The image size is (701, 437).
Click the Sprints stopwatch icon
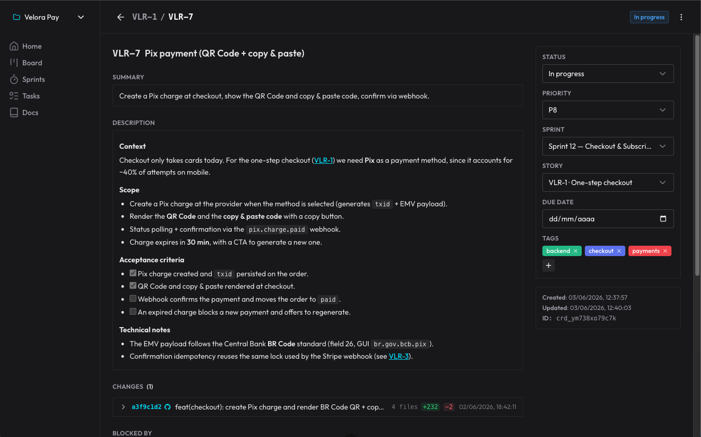coord(14,79)
